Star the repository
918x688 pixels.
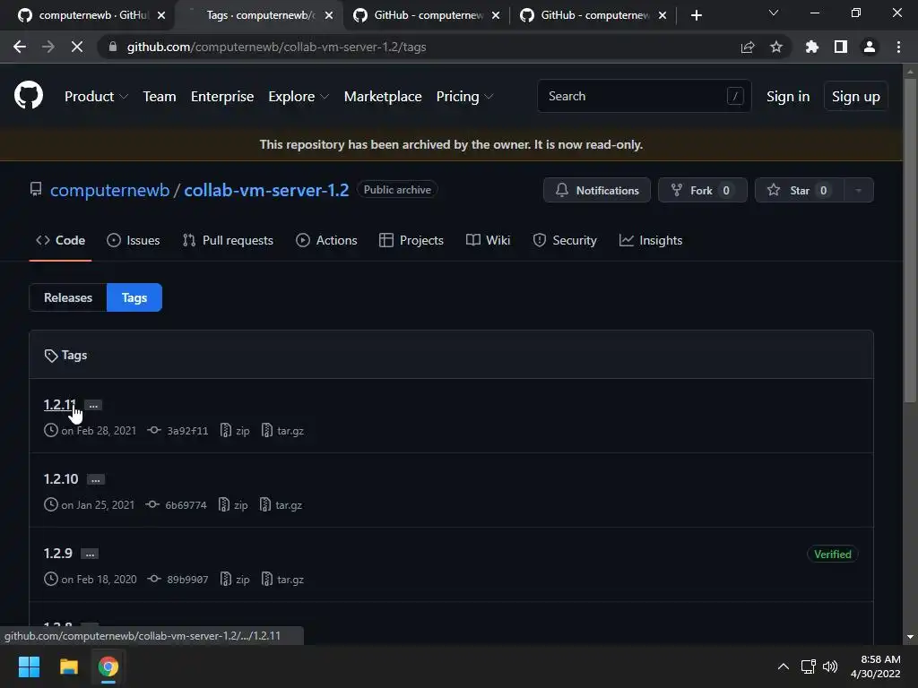[x=799, y=190]
